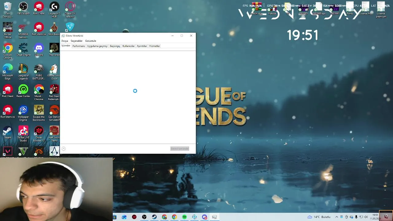The image size is (393, 221).
Task: Select the Google Chrome desktop icon
Action: (8, 51)
